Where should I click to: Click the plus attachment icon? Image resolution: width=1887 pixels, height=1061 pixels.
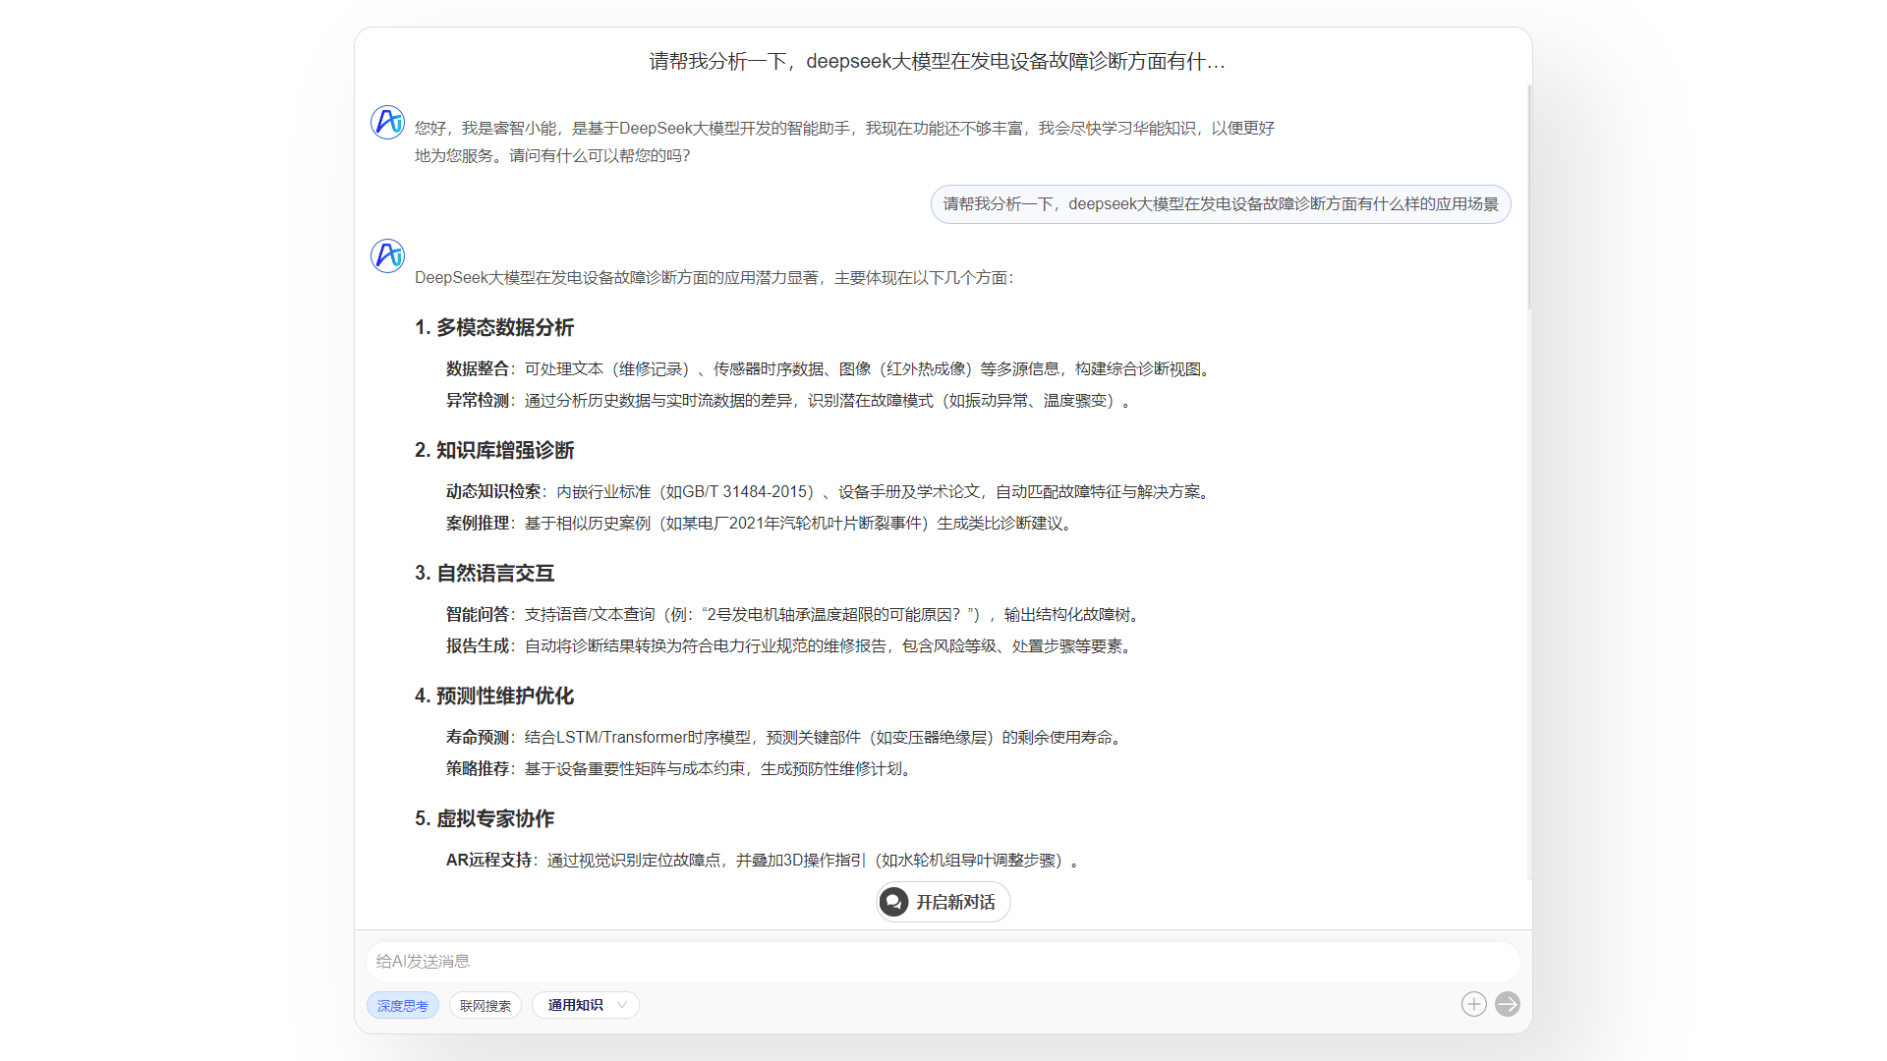coord(1473,1004)
